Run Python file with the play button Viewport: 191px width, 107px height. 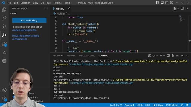click(x=175, y=8)
